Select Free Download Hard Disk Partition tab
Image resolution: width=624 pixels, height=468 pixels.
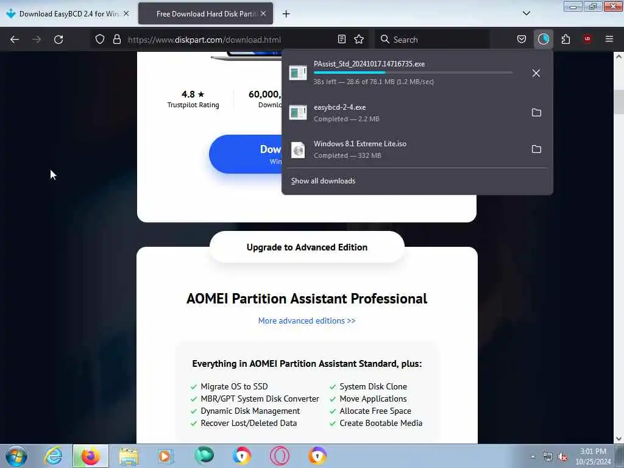pyautogui.click(x=205, y=13)
